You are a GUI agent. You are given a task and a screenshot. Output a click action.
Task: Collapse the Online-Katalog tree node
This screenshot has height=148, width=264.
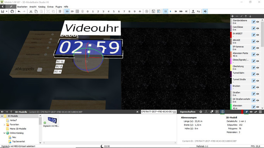point(4,133)
